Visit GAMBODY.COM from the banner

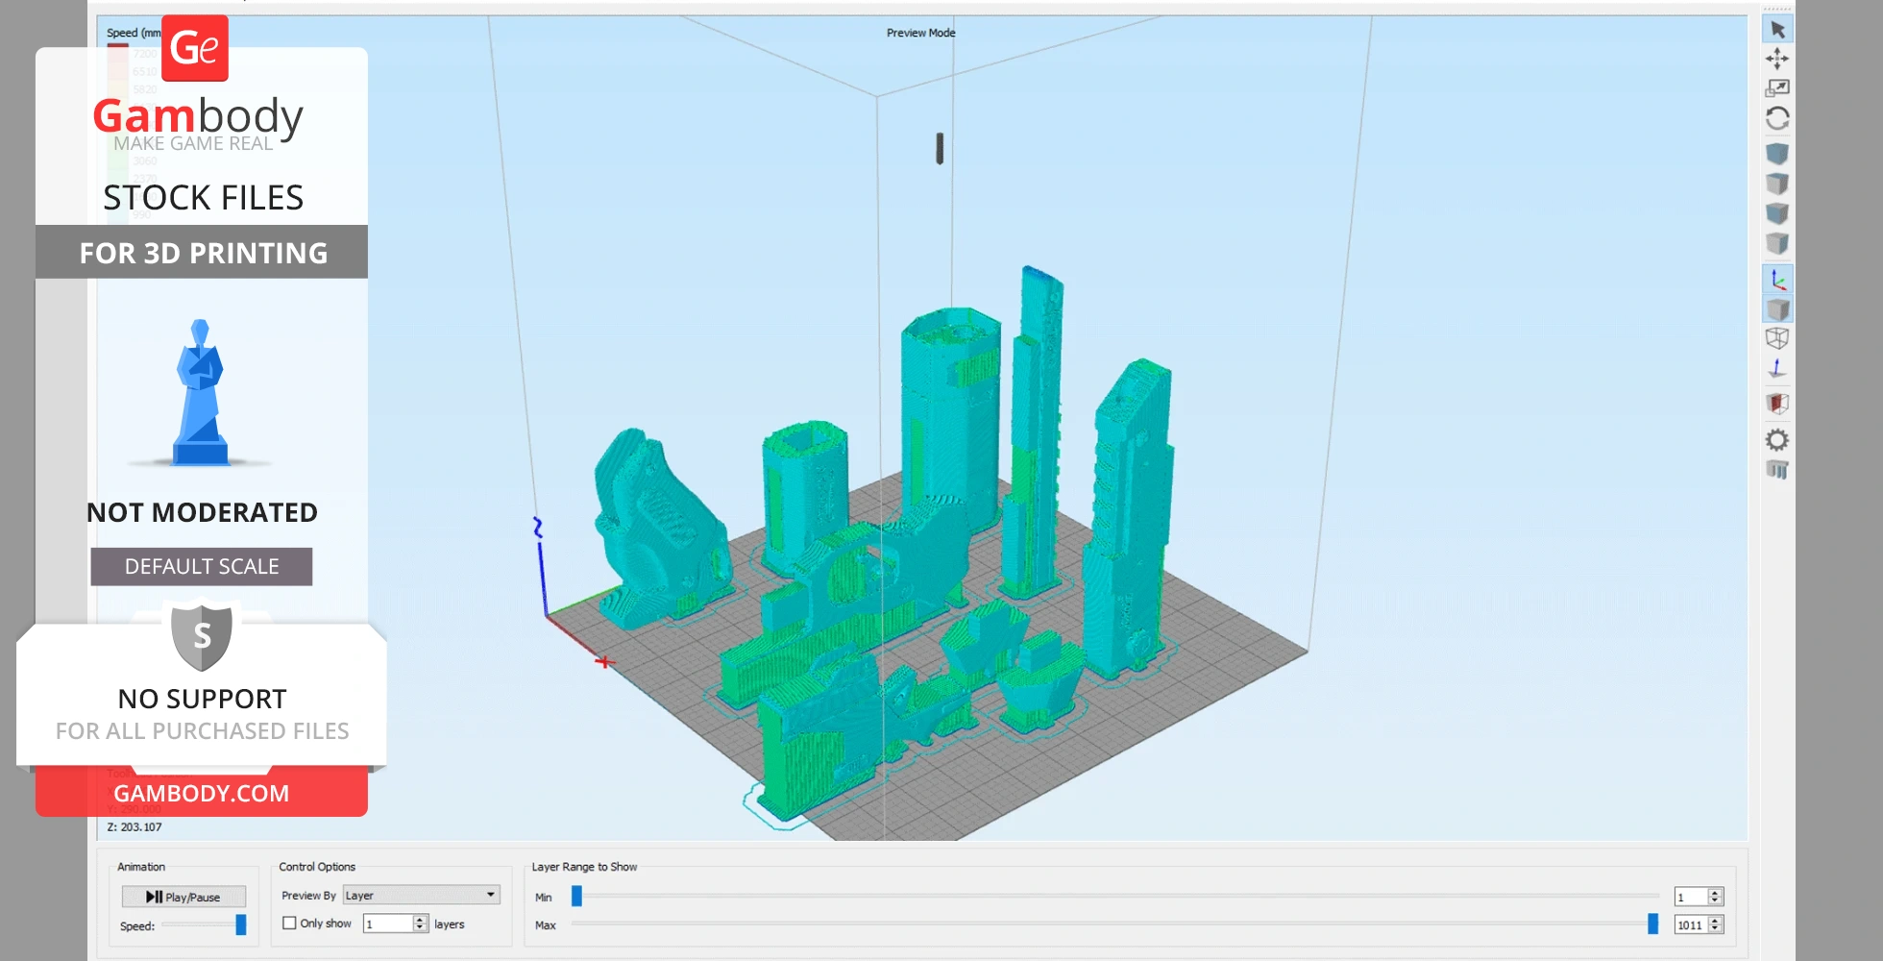coord(200,793)
